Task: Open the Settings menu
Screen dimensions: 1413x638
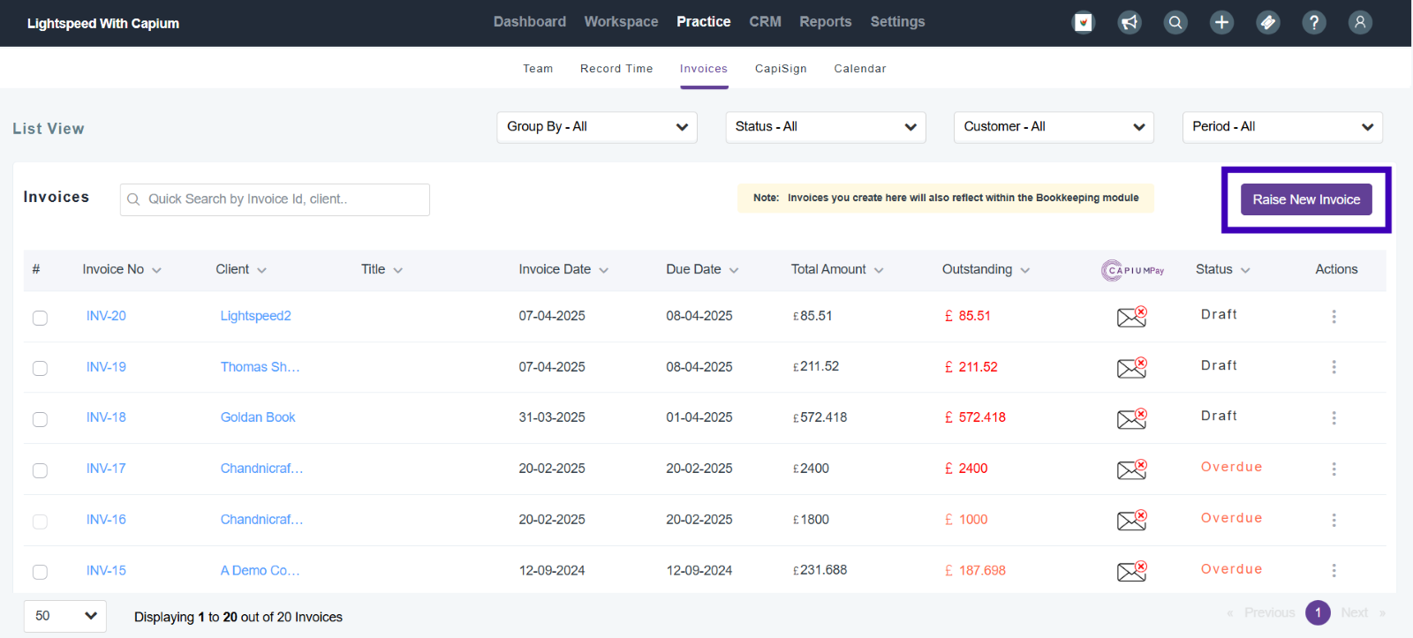Action: tap(897, 21)
